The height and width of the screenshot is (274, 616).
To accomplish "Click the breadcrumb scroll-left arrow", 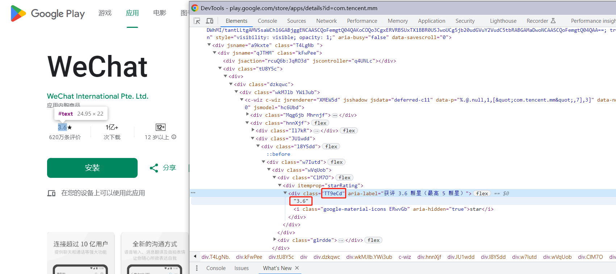I will (x=195, y=257).
